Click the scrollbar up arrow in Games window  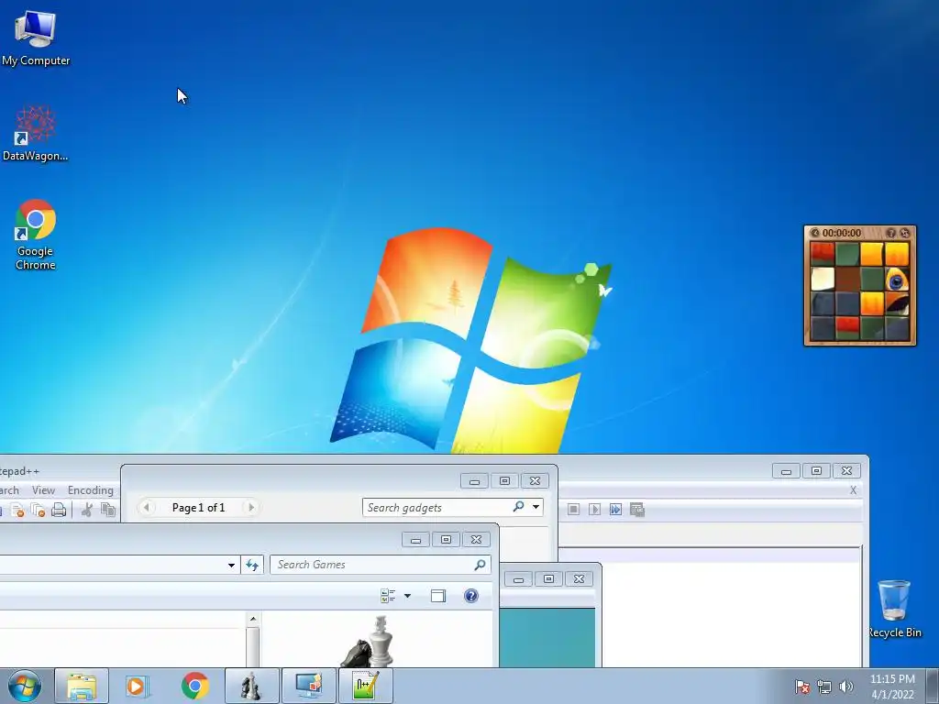pos(253,619)
